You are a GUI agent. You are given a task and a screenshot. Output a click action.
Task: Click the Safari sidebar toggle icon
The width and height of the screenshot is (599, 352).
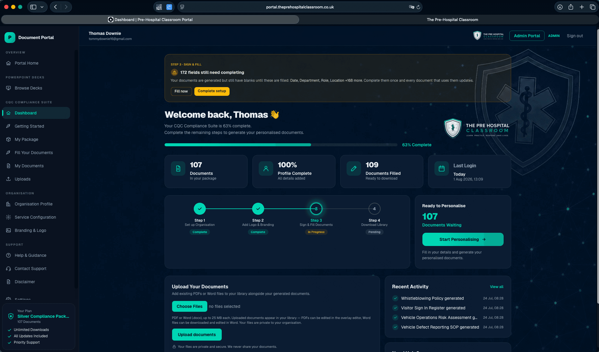pyautogui.click(x=33, y=7)
